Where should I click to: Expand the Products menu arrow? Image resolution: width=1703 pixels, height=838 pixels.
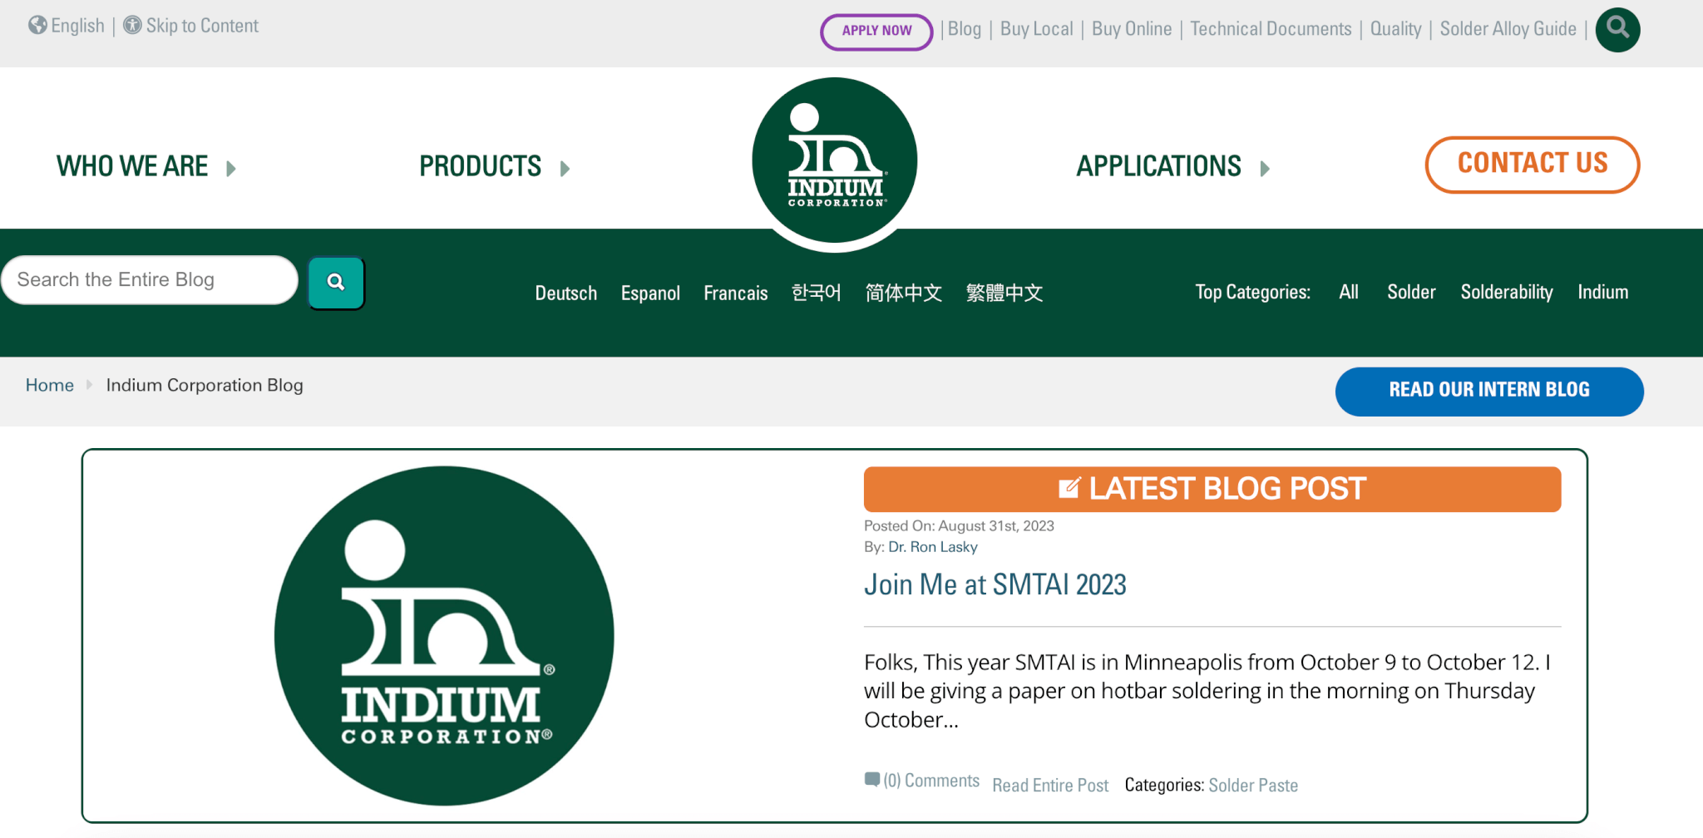pyautogui.click(x=565, y=169)
